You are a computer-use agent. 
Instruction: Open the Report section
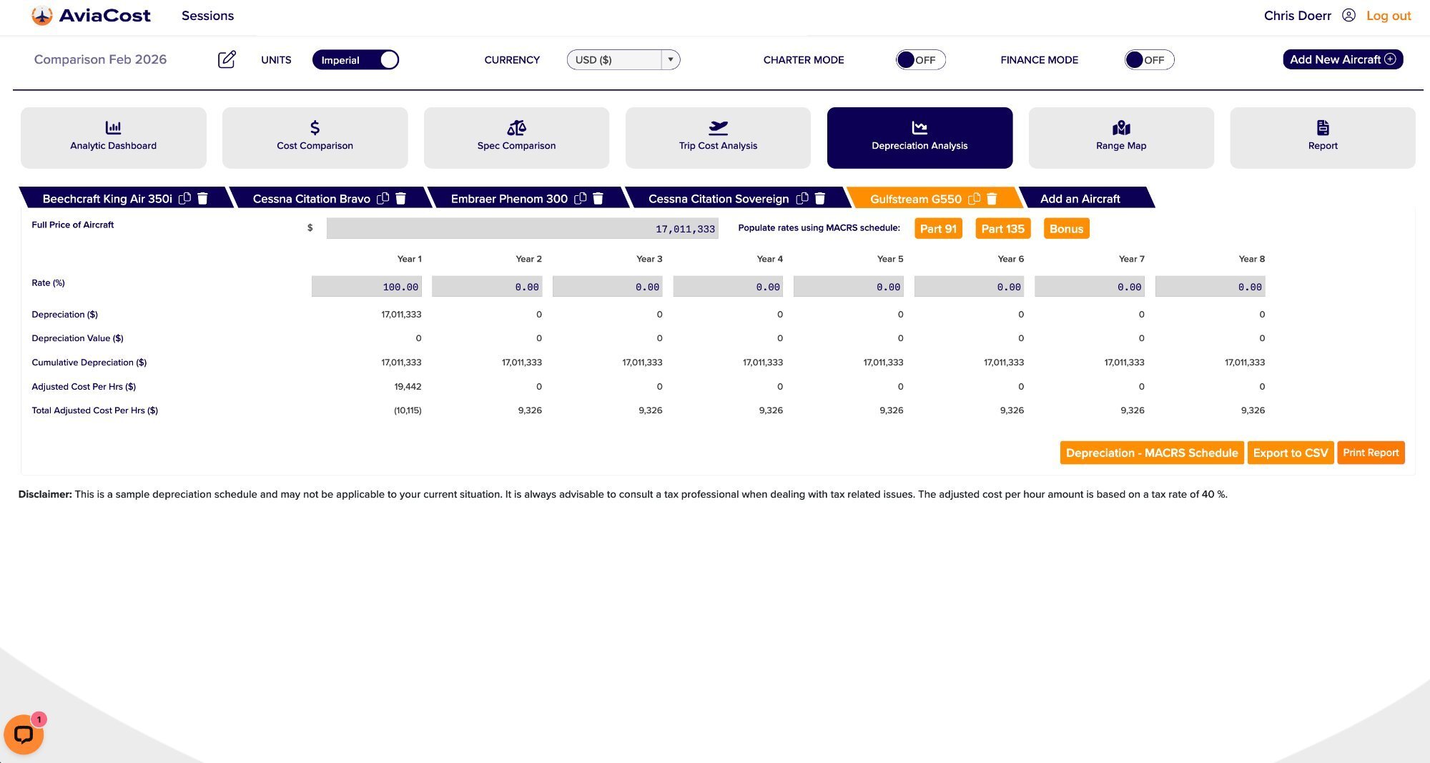pos(1322,137)
